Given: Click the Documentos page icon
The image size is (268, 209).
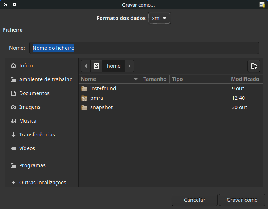Looking at the screenshot, I should pyautogui.click(x=13, y=93).
